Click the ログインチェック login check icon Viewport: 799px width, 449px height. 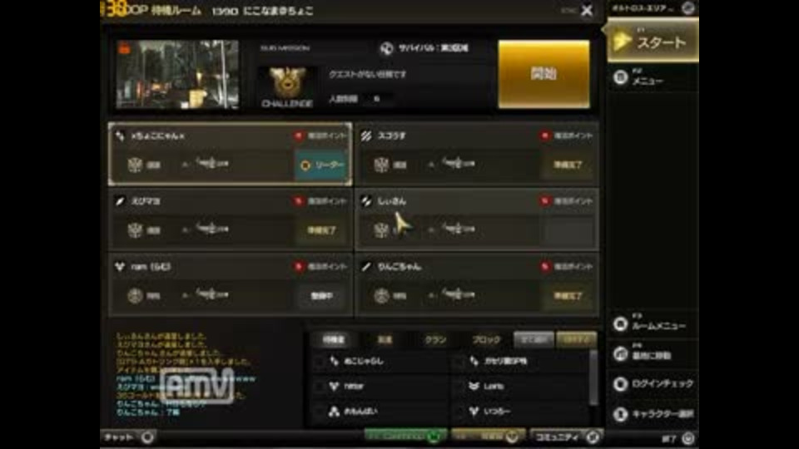(620, 384)
